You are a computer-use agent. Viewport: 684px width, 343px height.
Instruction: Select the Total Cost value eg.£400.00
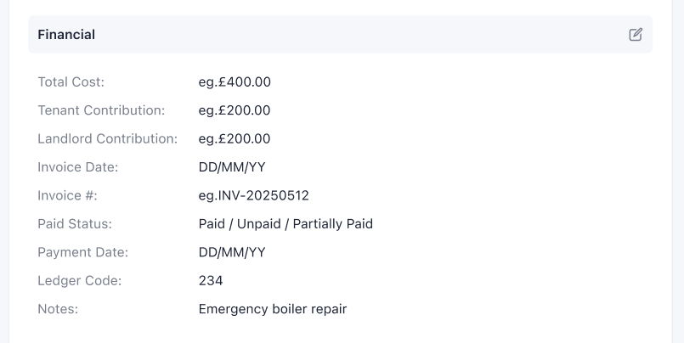click(x=235, y=82)
